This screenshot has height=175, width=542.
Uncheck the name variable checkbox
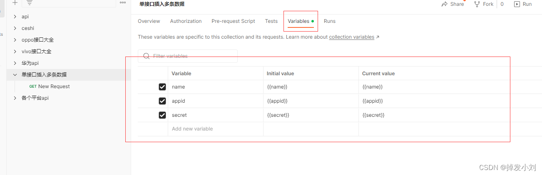162,87
